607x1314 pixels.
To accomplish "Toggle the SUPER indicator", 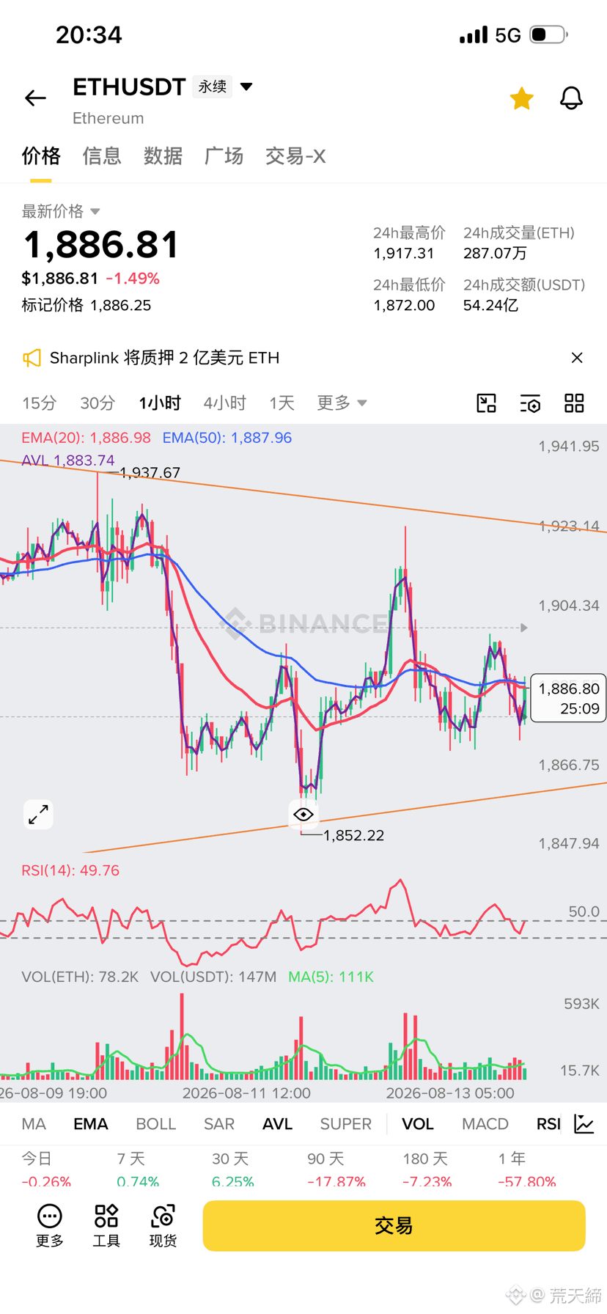I will [x=346, y=1124].
